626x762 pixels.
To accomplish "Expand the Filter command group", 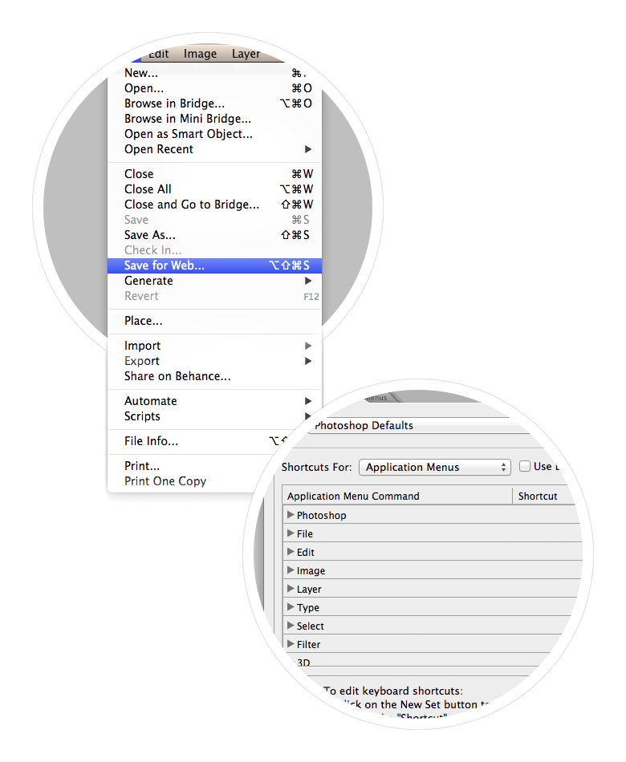I will [x=291, y=644].
